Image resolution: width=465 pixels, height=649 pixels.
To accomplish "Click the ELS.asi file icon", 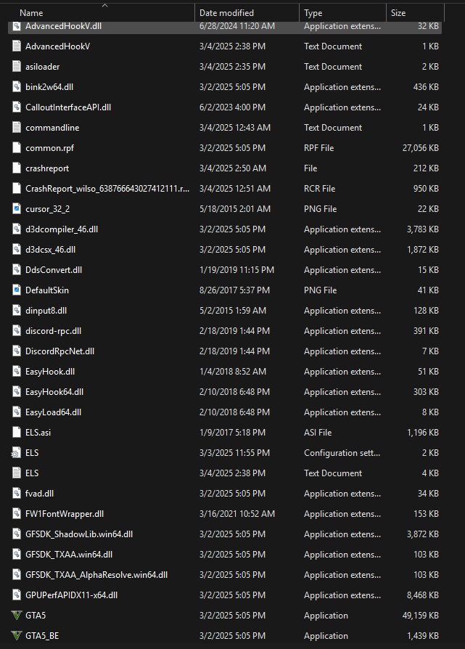I will click(17, 433).
